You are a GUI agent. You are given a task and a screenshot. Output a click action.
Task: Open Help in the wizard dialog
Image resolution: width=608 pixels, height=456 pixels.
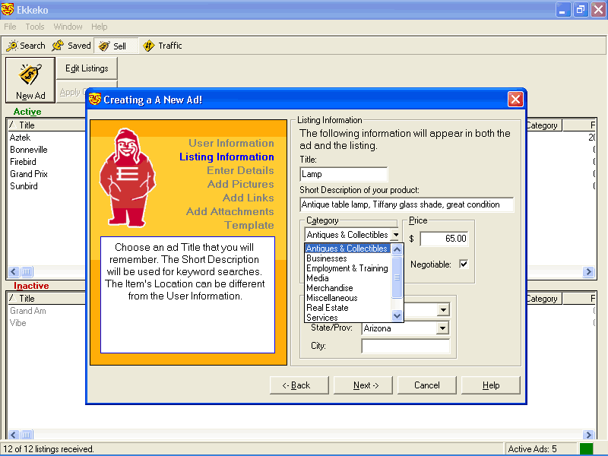pos(491,385)
